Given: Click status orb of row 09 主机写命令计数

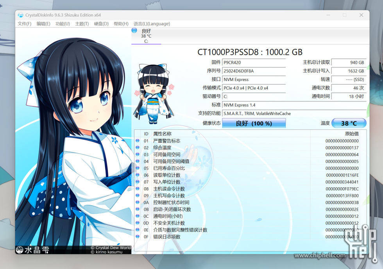Looking at the screenshot, I should pos(138,195).
